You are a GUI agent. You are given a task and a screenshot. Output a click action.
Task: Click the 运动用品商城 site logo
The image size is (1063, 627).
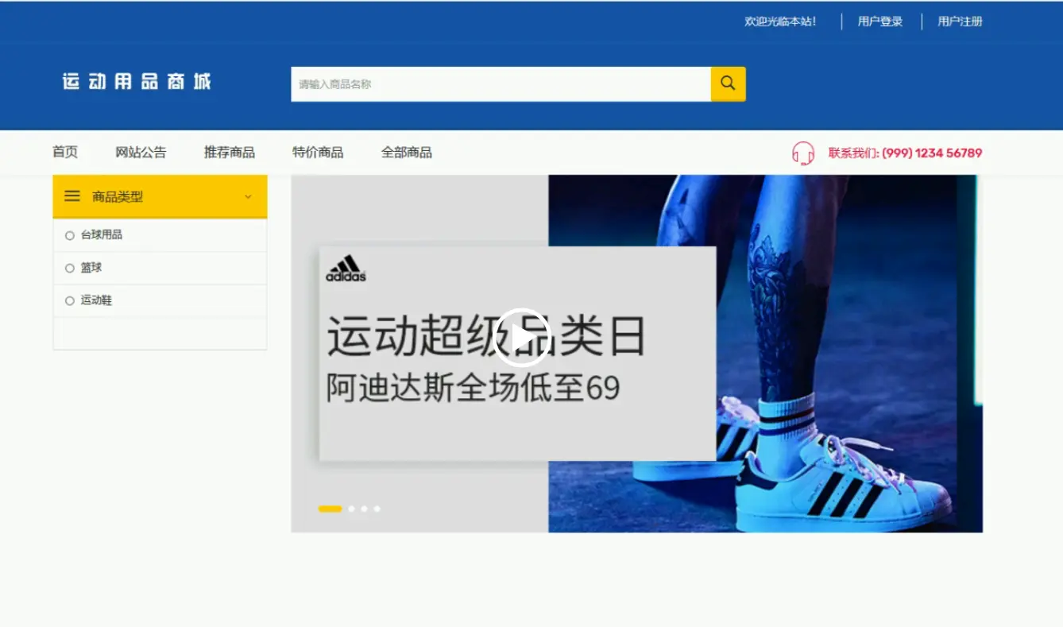[137, 81]
